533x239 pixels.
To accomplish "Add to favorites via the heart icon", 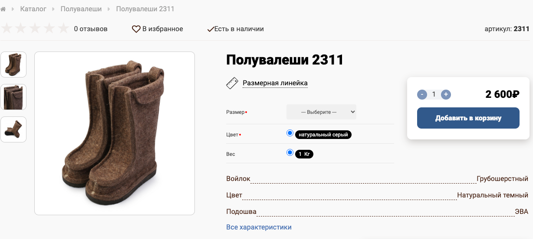I will [x=136, y=29].
